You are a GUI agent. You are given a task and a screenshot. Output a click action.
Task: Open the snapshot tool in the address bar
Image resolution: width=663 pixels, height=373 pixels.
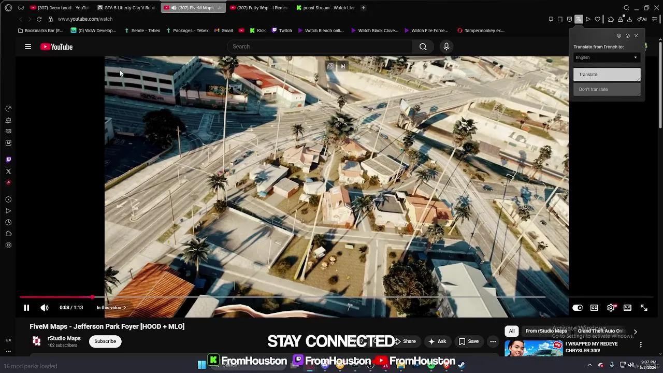[560, 19]
